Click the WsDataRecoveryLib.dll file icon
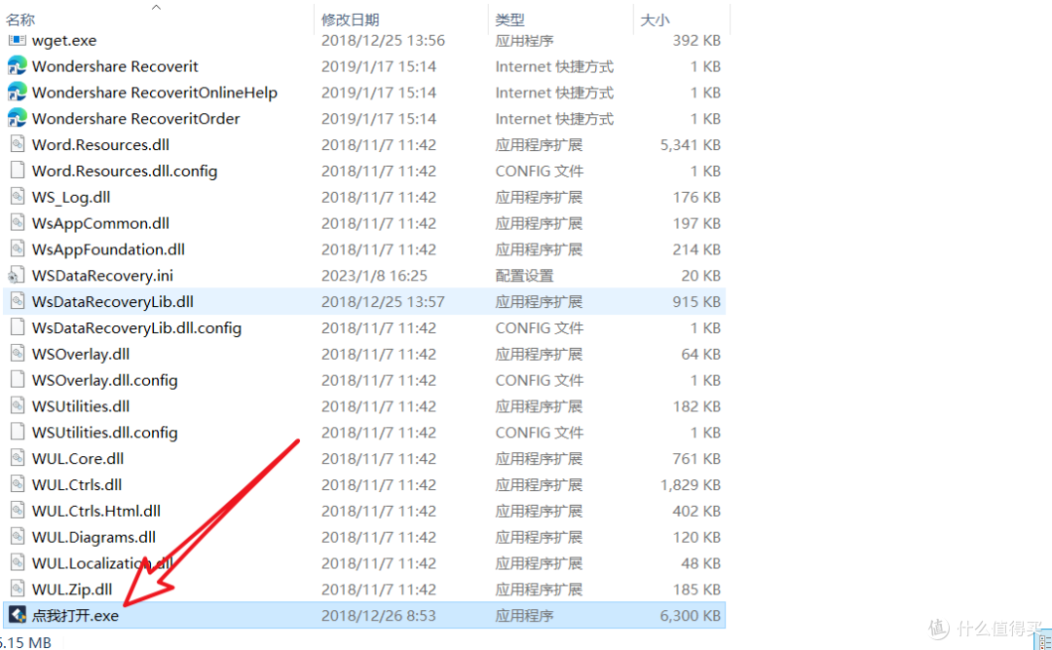1052x650 pixels. tap(18, 301)
